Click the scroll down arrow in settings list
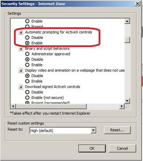This screenshot has width=143, height=161. (x=127, y=101)
